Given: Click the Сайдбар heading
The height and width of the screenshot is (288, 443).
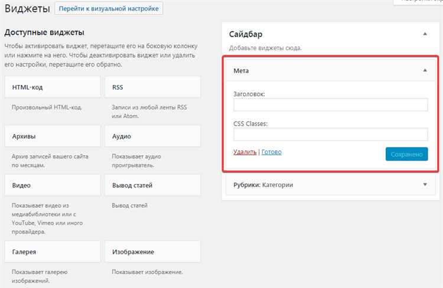Looking at the screenshot, I should 246,34.
